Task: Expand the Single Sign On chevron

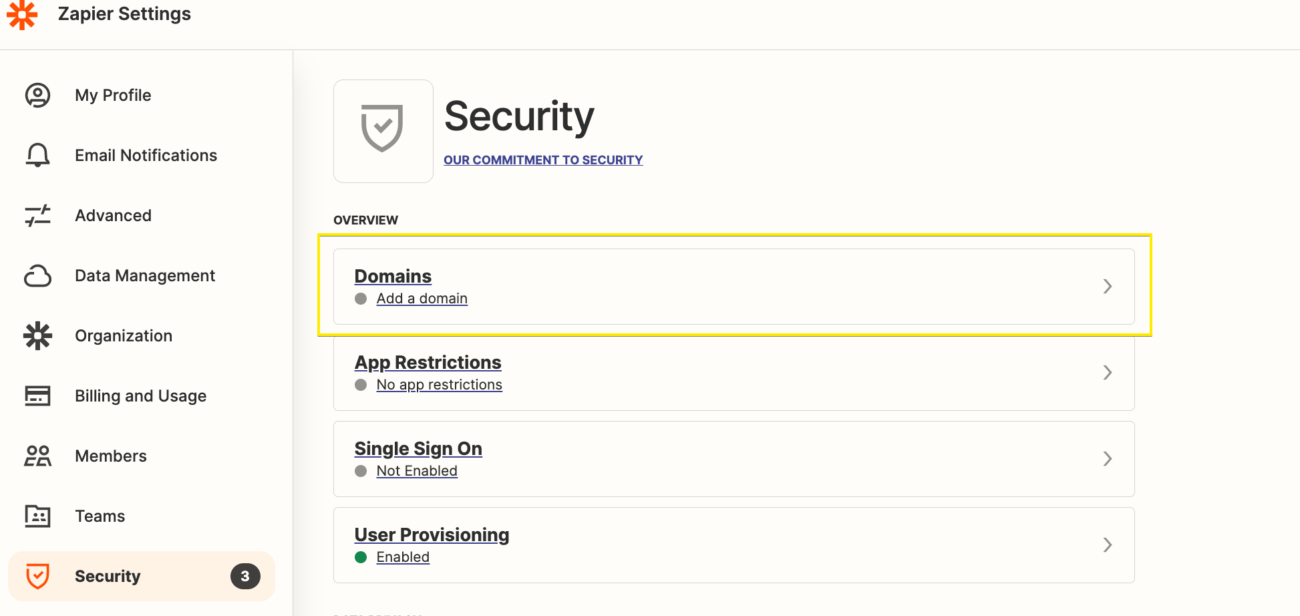Action: click(x=1107, y=459)
